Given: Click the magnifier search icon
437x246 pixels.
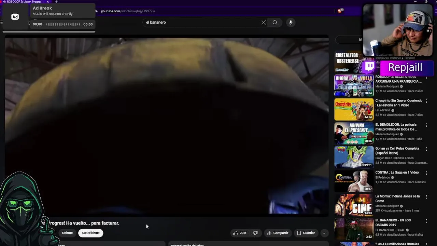Looking at the screenshot, I should pyautogui.click(x=275, y=23).
